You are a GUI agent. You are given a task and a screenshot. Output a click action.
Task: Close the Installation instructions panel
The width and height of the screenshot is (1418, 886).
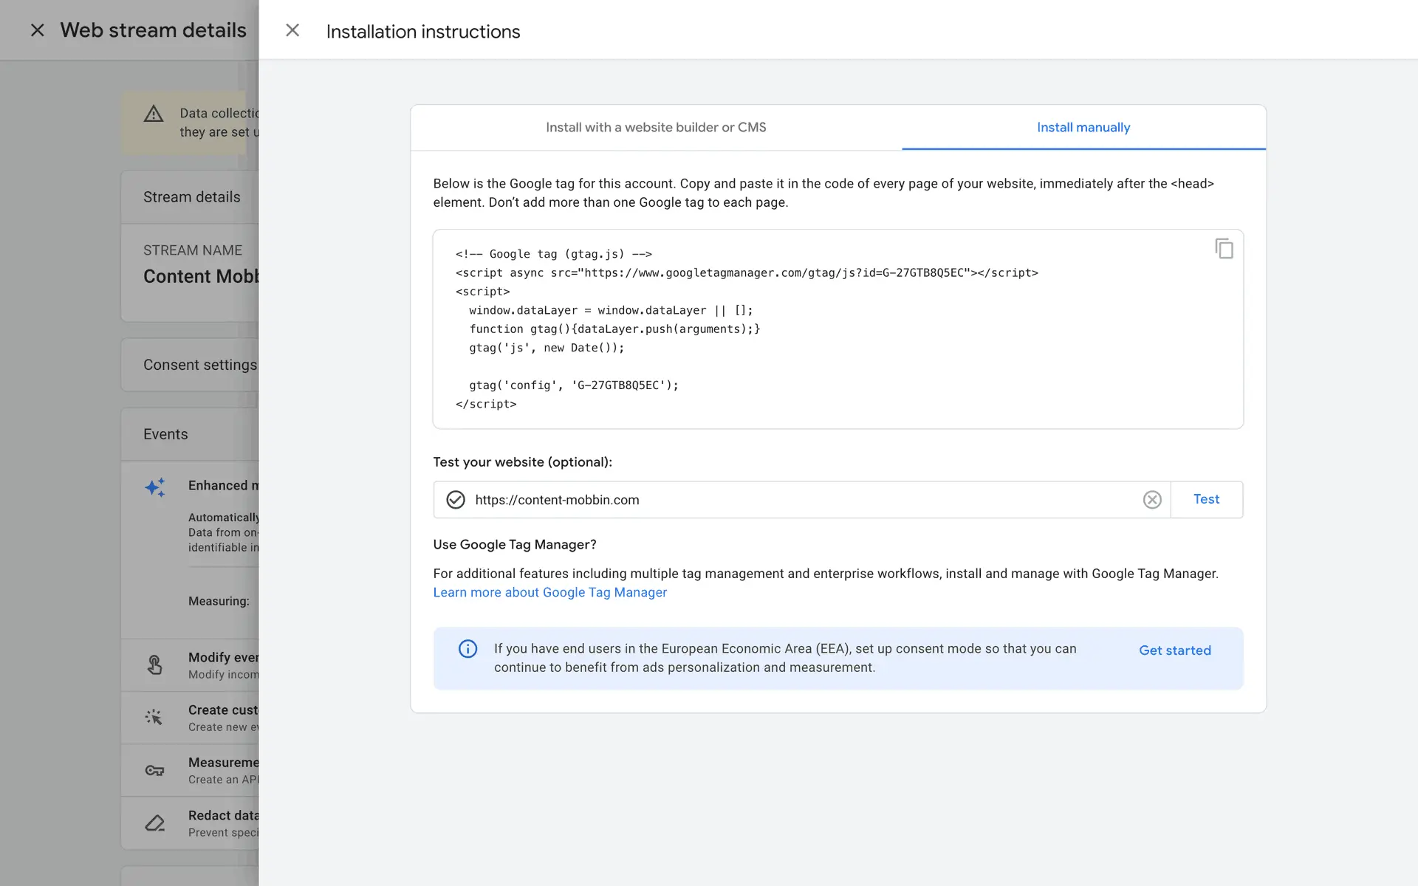click(x=292, y=30)
